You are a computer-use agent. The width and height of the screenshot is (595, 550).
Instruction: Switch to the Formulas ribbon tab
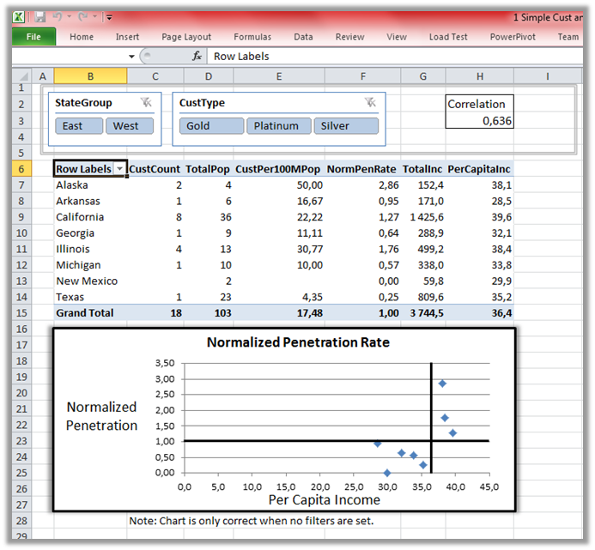click(x=252, y=37)
